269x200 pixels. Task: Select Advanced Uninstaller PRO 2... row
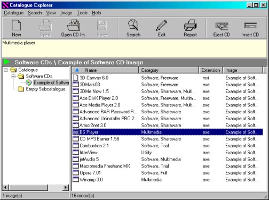pyautogui.click(x=168, y=119)
